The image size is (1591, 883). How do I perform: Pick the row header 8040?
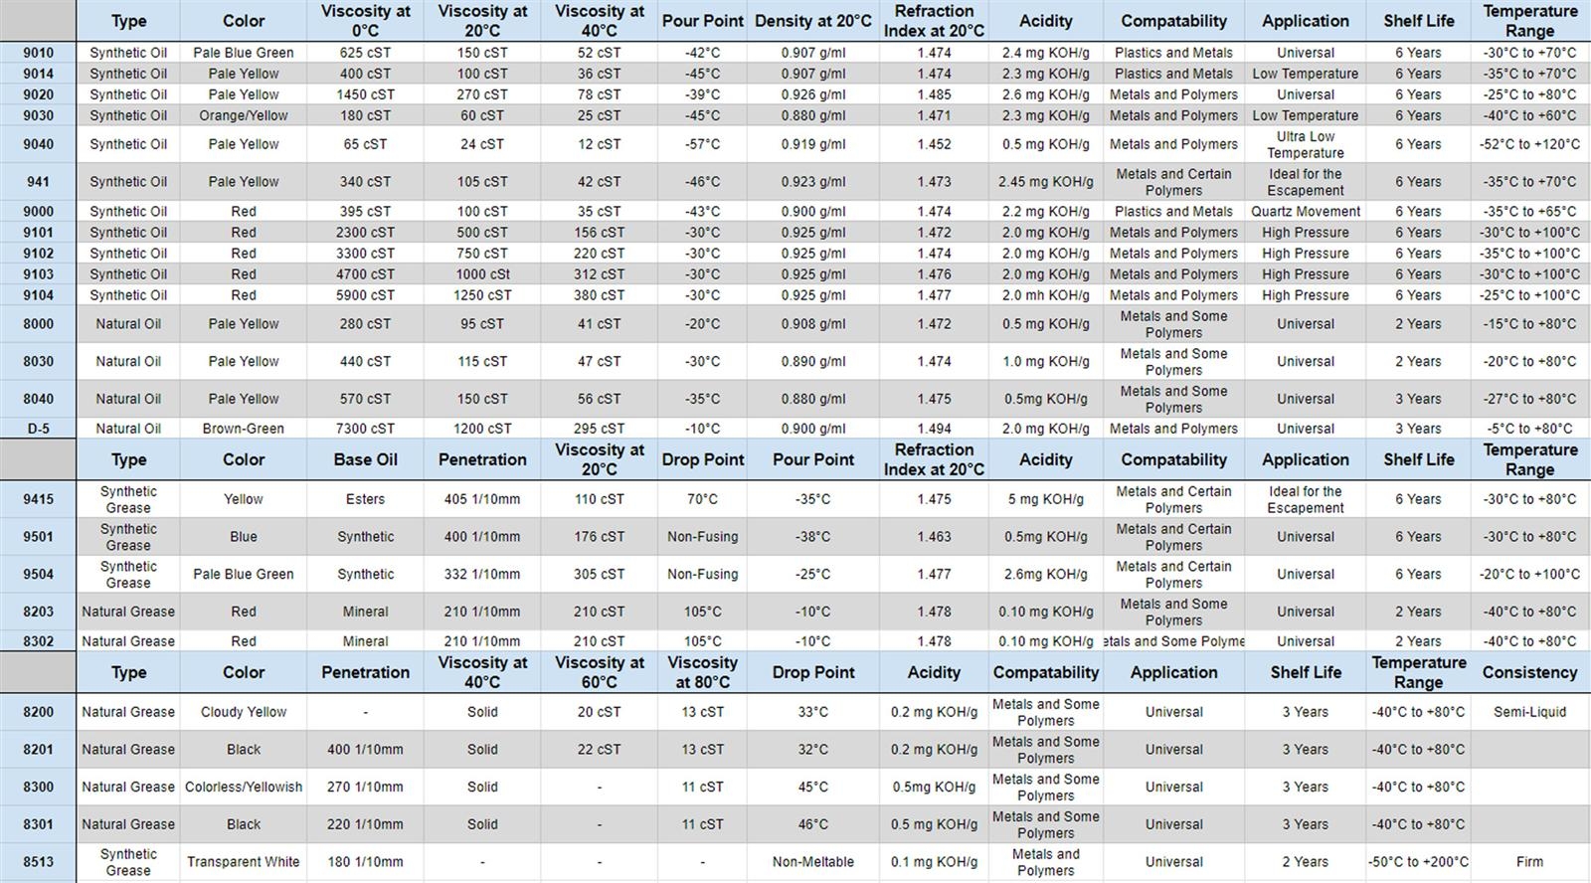(38, 399)
